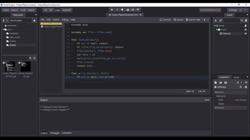Pause the running scene
250x140 pixels.
click(117, 10)
